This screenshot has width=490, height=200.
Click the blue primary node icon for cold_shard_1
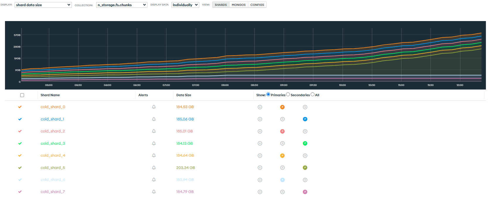305,119
